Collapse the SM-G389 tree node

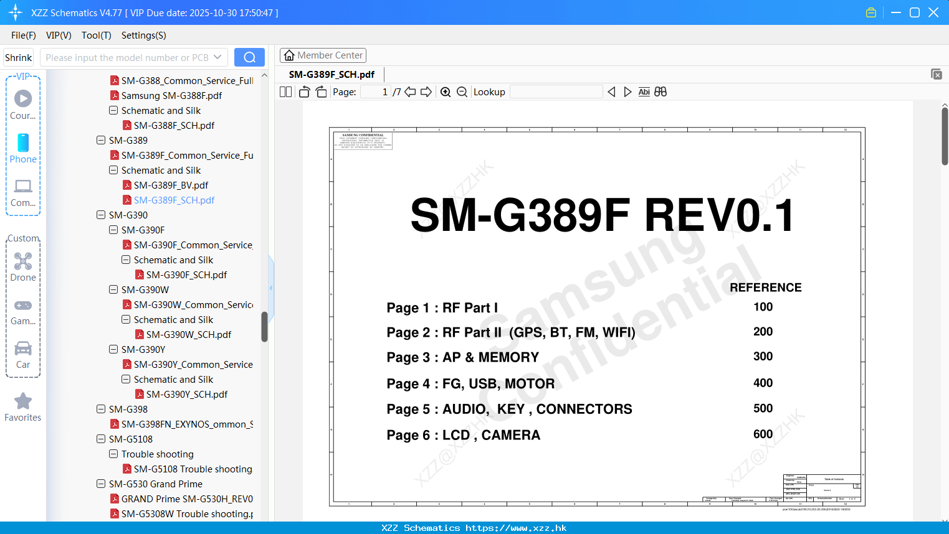click(101, 140)
